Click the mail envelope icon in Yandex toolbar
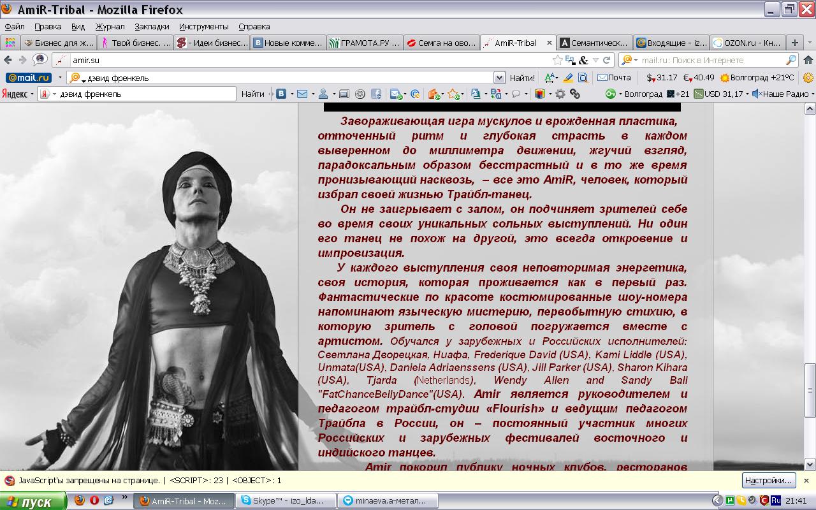 tap(302, 94)
